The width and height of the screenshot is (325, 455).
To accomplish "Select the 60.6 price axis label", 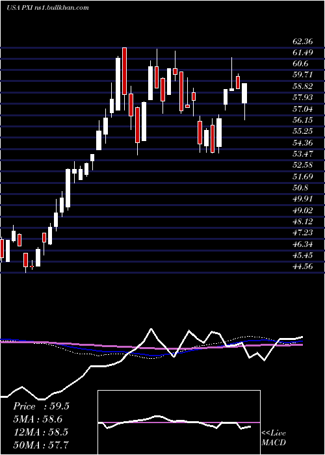I will point(300,64).
